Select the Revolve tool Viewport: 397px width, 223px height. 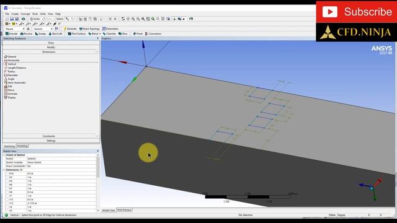(26, 33)
